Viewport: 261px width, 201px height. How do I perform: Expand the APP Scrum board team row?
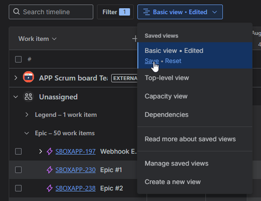(16, 78)
